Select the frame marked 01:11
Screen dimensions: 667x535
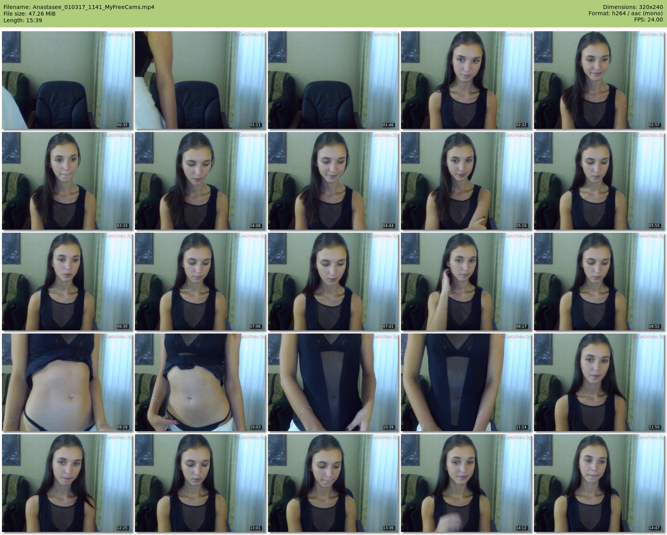(x=200, y=80)
